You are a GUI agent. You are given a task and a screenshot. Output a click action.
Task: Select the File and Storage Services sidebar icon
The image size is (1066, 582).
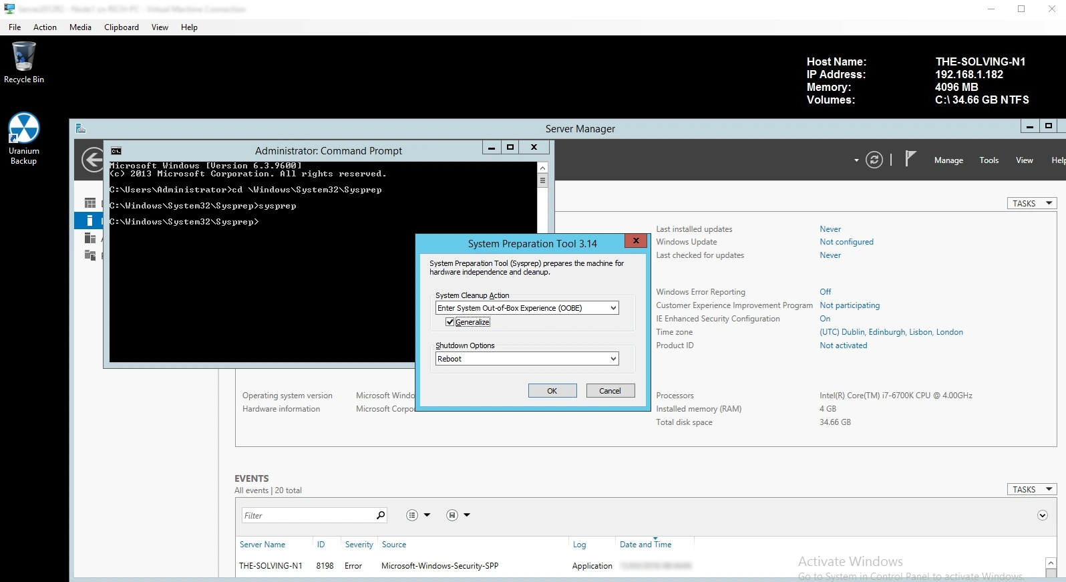[90, 255]
